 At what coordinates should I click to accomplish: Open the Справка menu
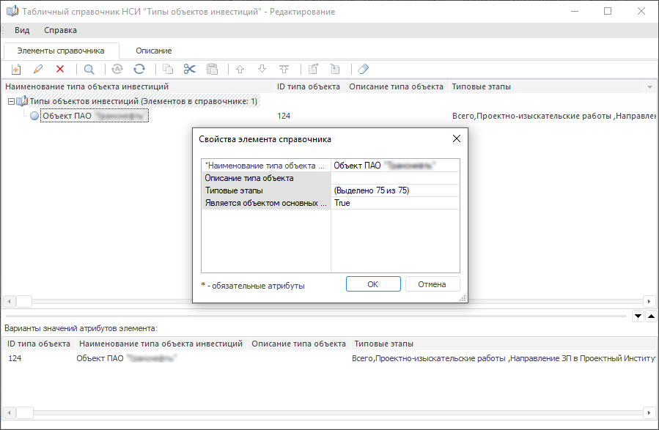pos(61,30)
